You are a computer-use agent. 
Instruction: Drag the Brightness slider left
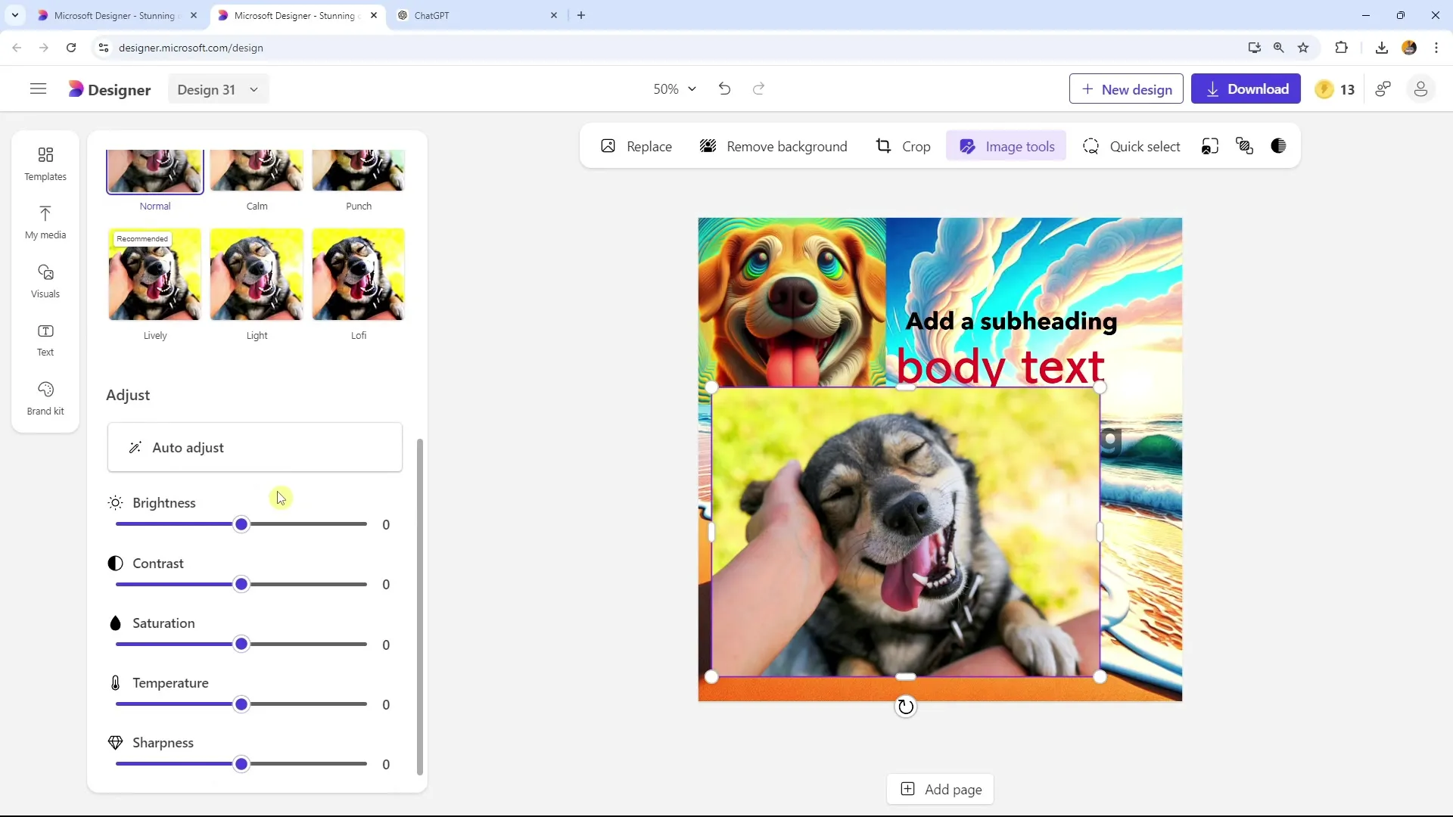[241, 525]
